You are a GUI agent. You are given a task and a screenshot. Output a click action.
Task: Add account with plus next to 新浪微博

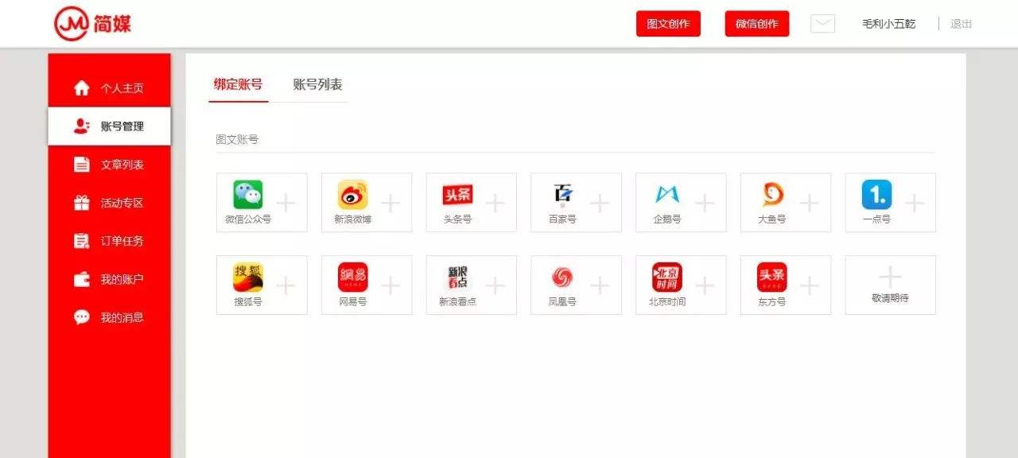[390, 204]
